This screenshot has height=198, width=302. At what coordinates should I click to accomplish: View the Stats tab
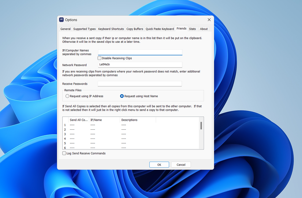pyautogui.click(x=193, y=29)
